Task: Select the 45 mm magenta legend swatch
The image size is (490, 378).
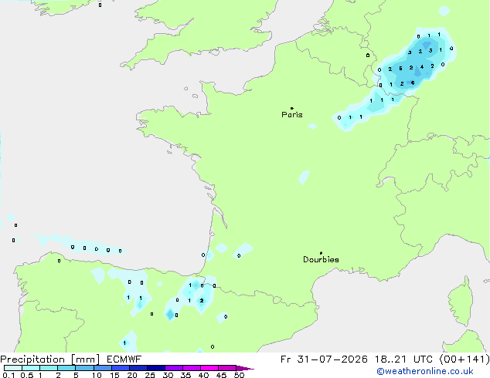Action: [x=227, y=368]
